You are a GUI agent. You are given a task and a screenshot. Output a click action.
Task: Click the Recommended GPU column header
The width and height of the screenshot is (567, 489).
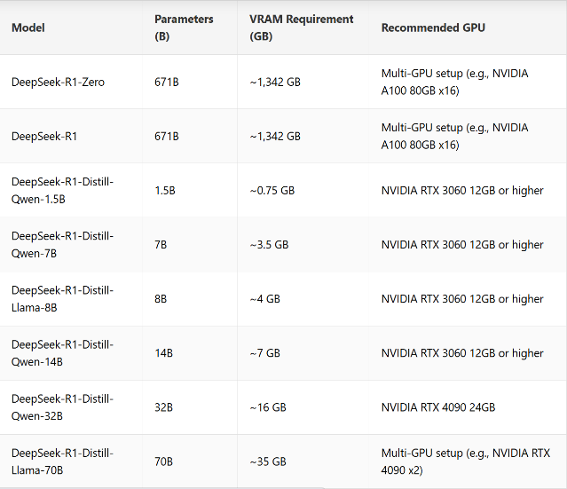(x=433, y=28)
